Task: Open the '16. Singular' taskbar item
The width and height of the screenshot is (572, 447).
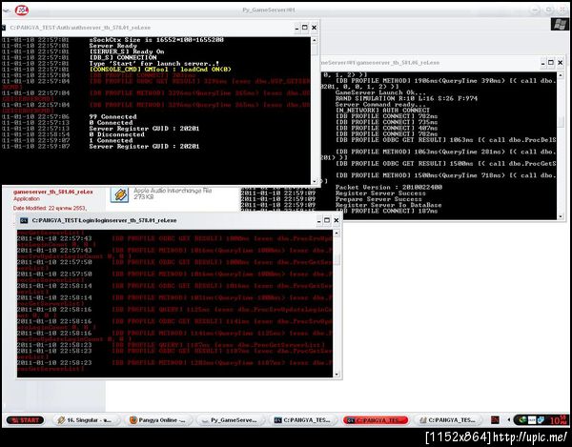Action: point(86,420)
